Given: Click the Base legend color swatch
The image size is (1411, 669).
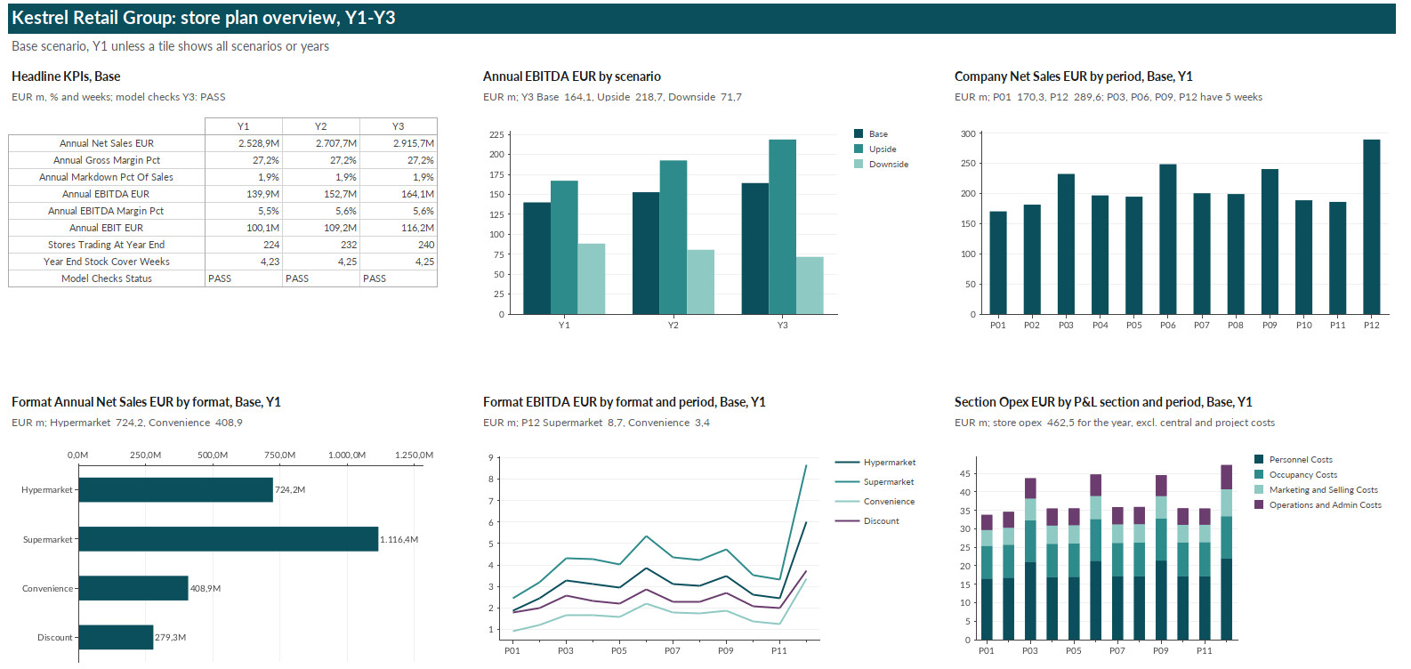Looking at the screenshot, I should [859, 134].
